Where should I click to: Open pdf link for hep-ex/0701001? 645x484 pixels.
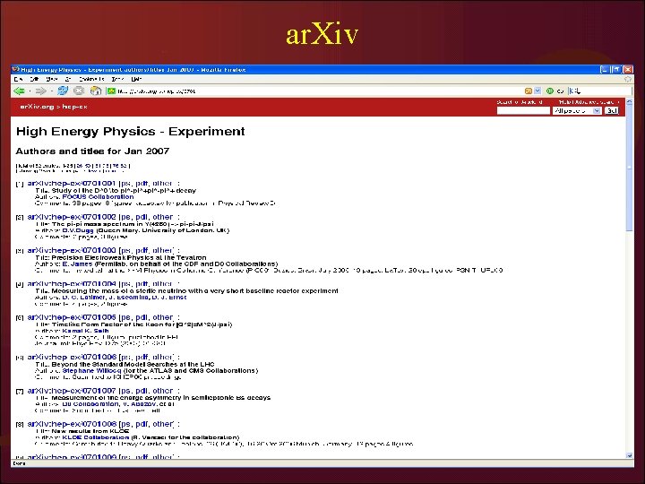click(142, 183)
